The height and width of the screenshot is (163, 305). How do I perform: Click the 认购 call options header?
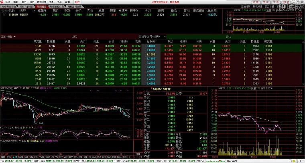click(x=74, y=37)
